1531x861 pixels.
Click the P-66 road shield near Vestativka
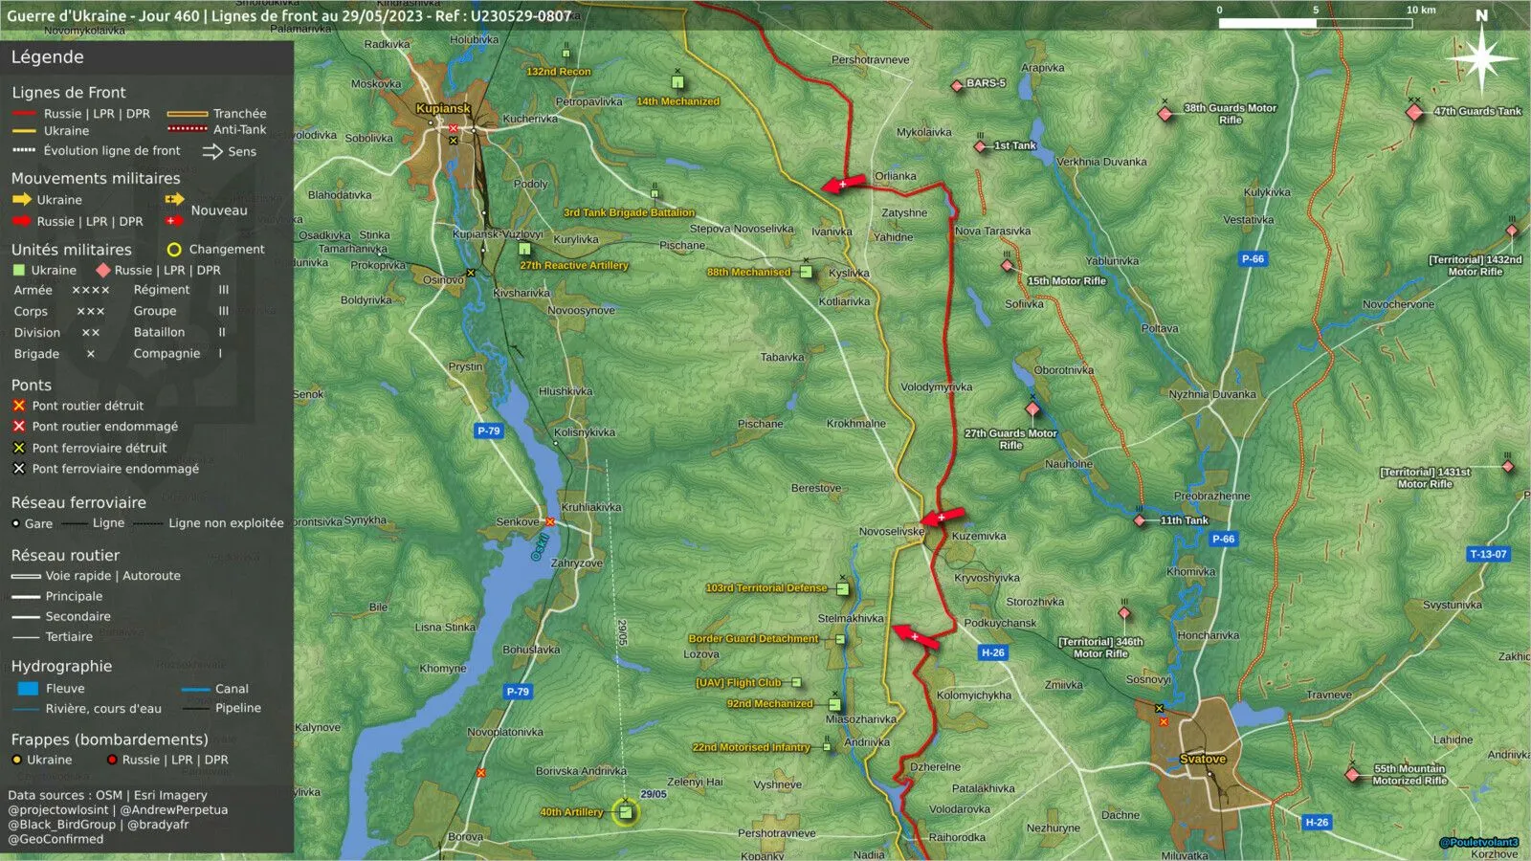(x=1253, y=259)
